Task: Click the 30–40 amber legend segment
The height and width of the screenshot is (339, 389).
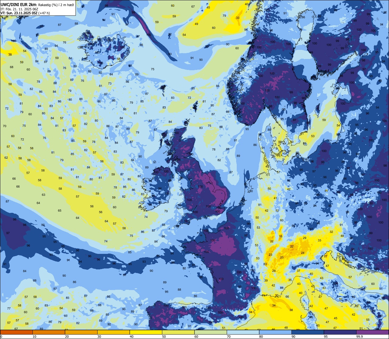Action: point(113,332)
